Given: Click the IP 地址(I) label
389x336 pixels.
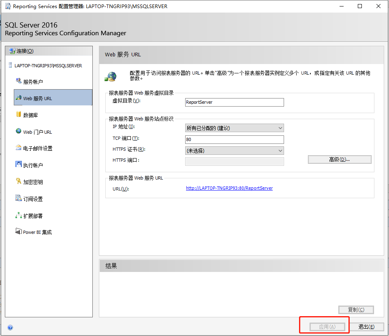Looking at the screenshot, I should [124, 126].
